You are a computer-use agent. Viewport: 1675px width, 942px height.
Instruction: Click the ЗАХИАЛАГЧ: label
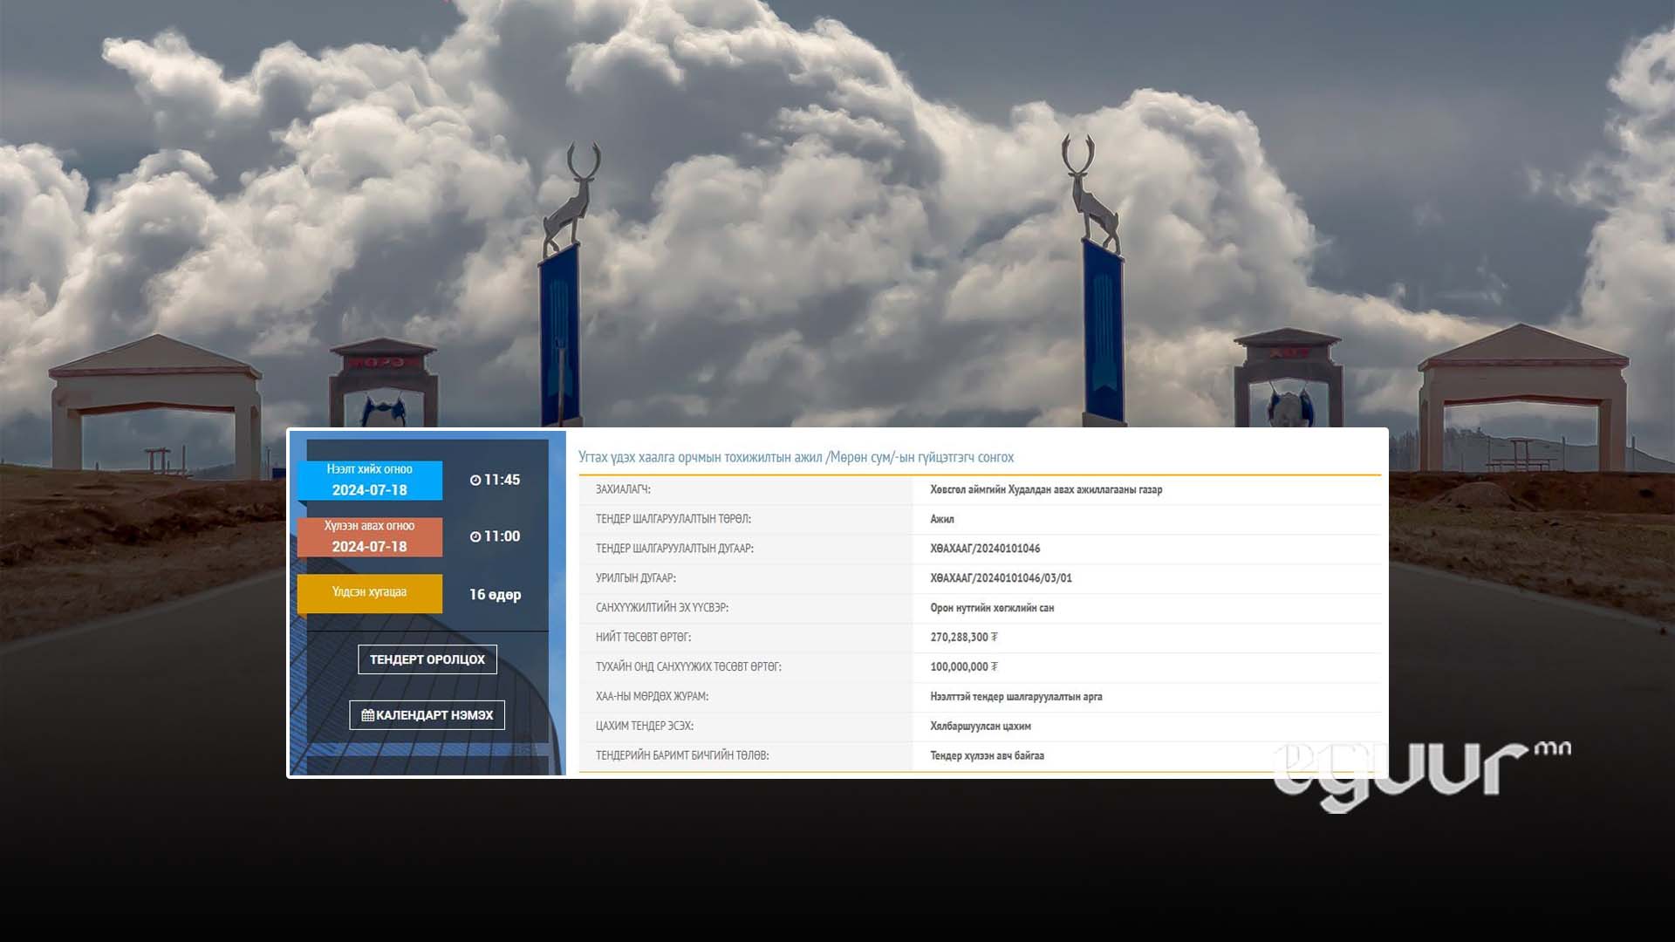623,490
